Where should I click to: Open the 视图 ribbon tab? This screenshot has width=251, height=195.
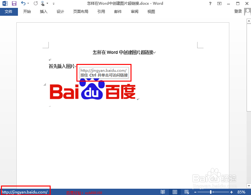tap(151, 12)
